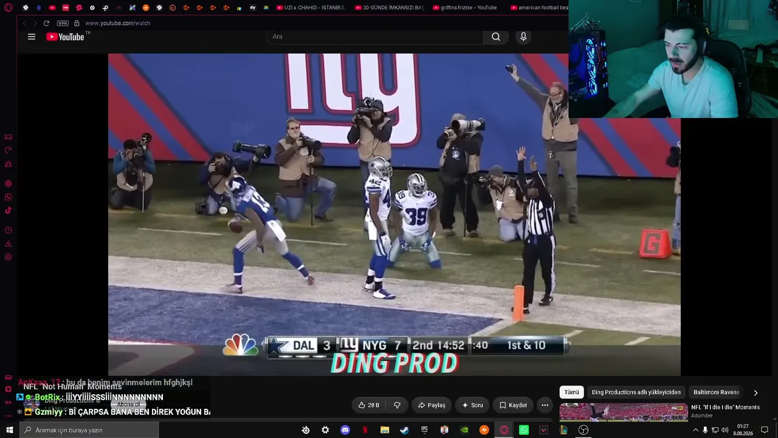778x438 pixels.
Task: Open the ChatGPT sidebar panel
Action: coord(9,183)
